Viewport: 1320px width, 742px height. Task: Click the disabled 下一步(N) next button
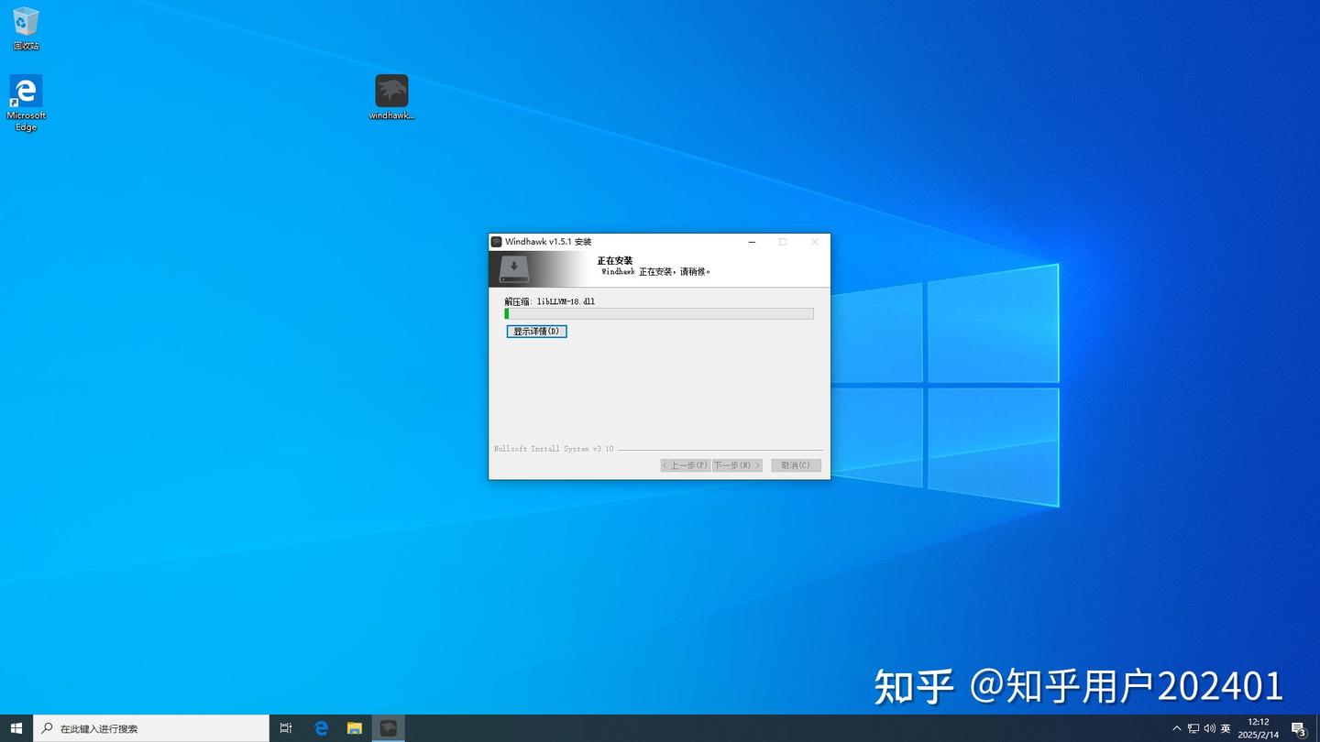coord(735,464)
